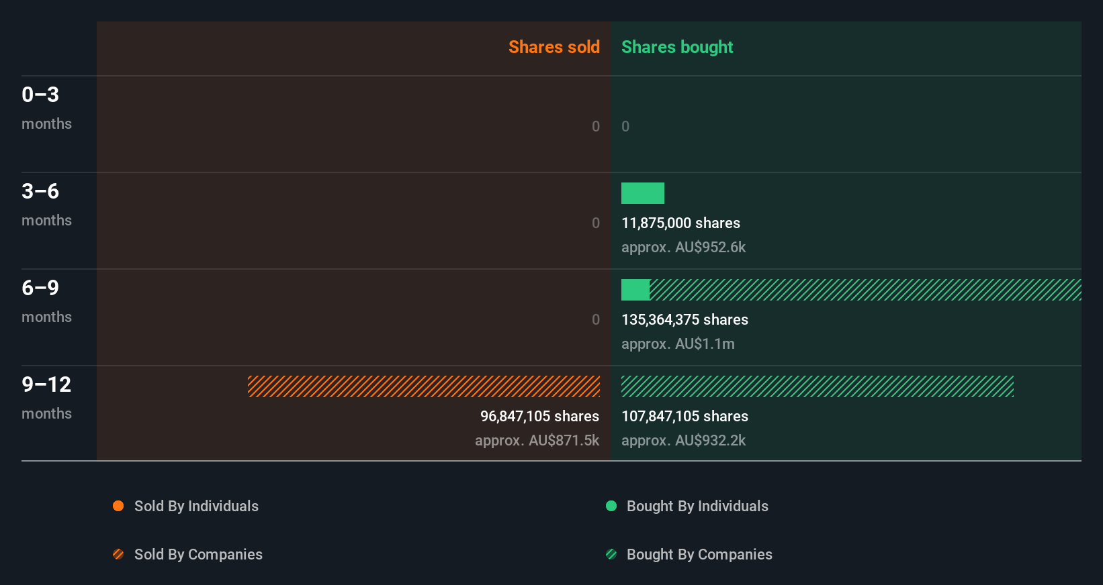Click the solid green segment of 6–9 months bar
Screen dimensions: 1103x585
coord(635,290)
